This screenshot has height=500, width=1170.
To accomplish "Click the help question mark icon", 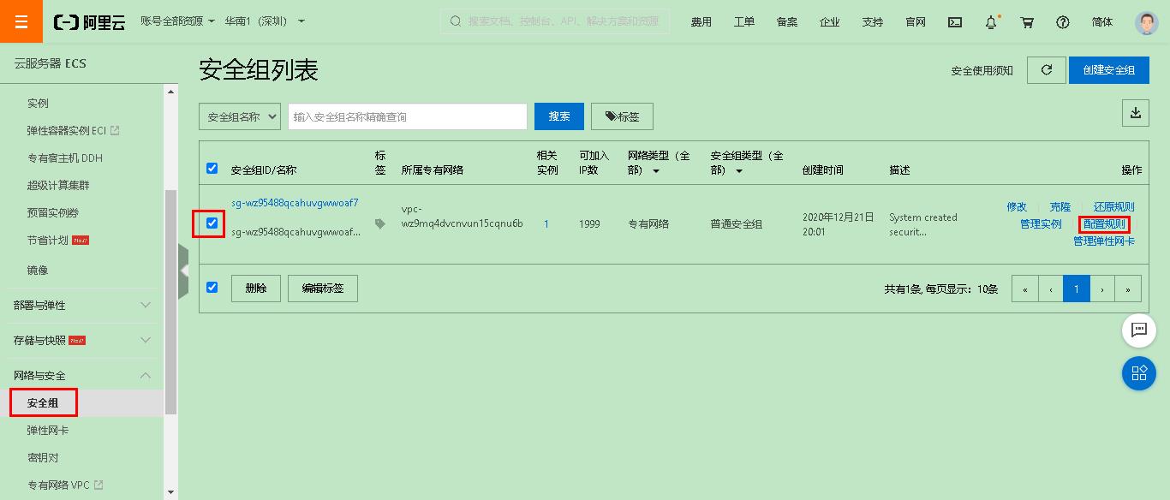I will coord(1063,21).
